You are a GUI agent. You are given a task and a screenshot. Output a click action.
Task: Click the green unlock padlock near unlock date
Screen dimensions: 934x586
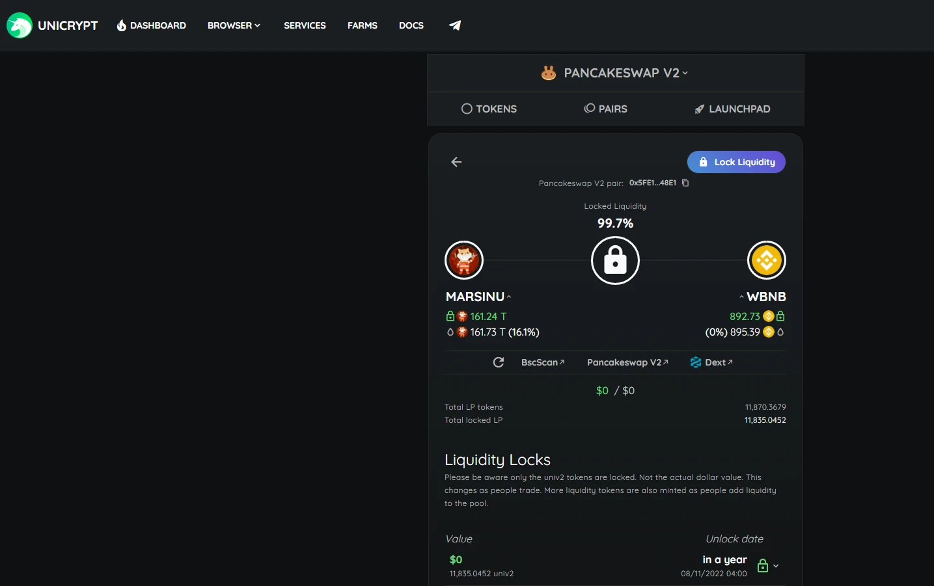pos(763,566)
